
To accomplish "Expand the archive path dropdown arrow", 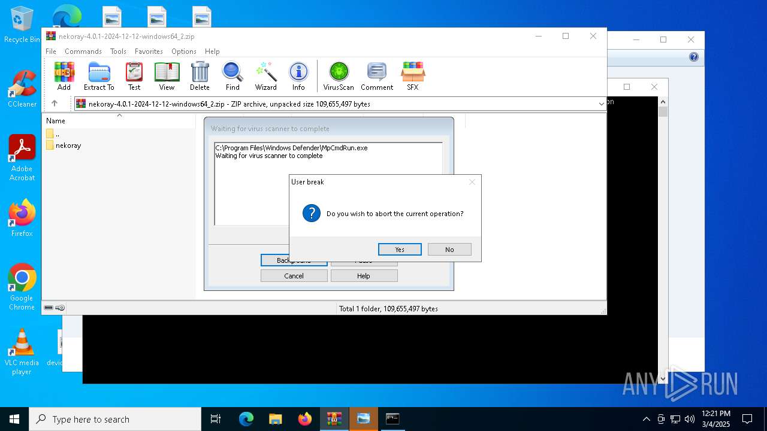I will tap(601, 104).
